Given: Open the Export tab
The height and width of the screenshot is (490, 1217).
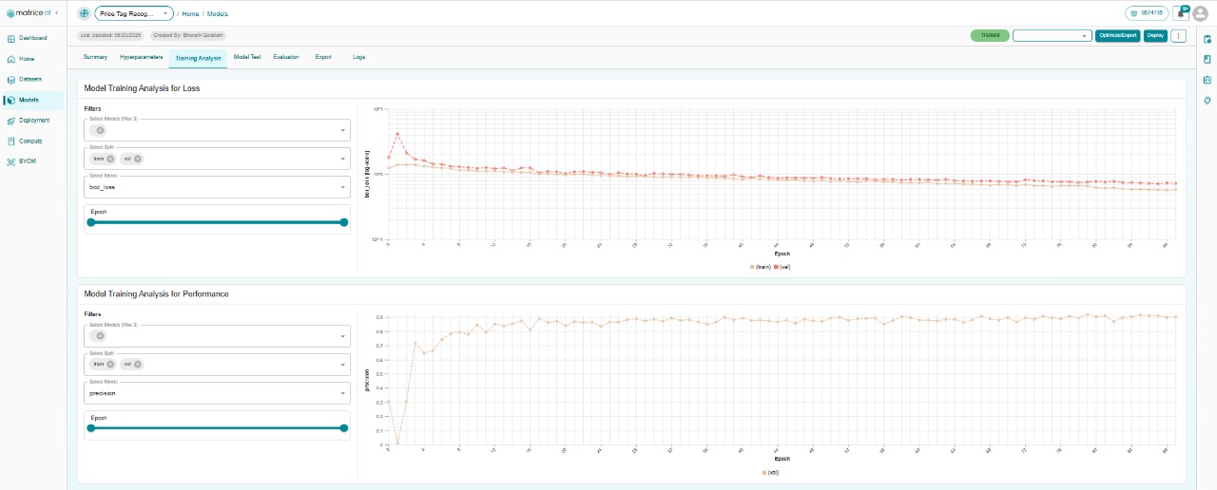Looking at the screenshot, I should 323,57.
